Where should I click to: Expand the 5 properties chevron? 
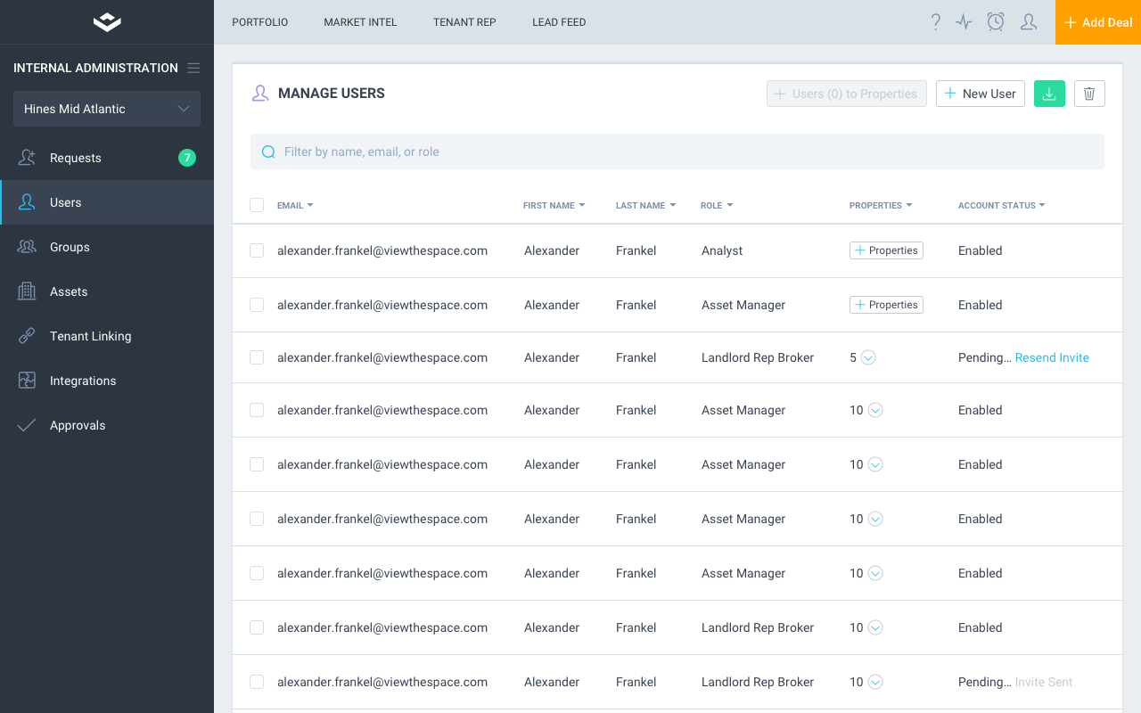pos(868,357)
